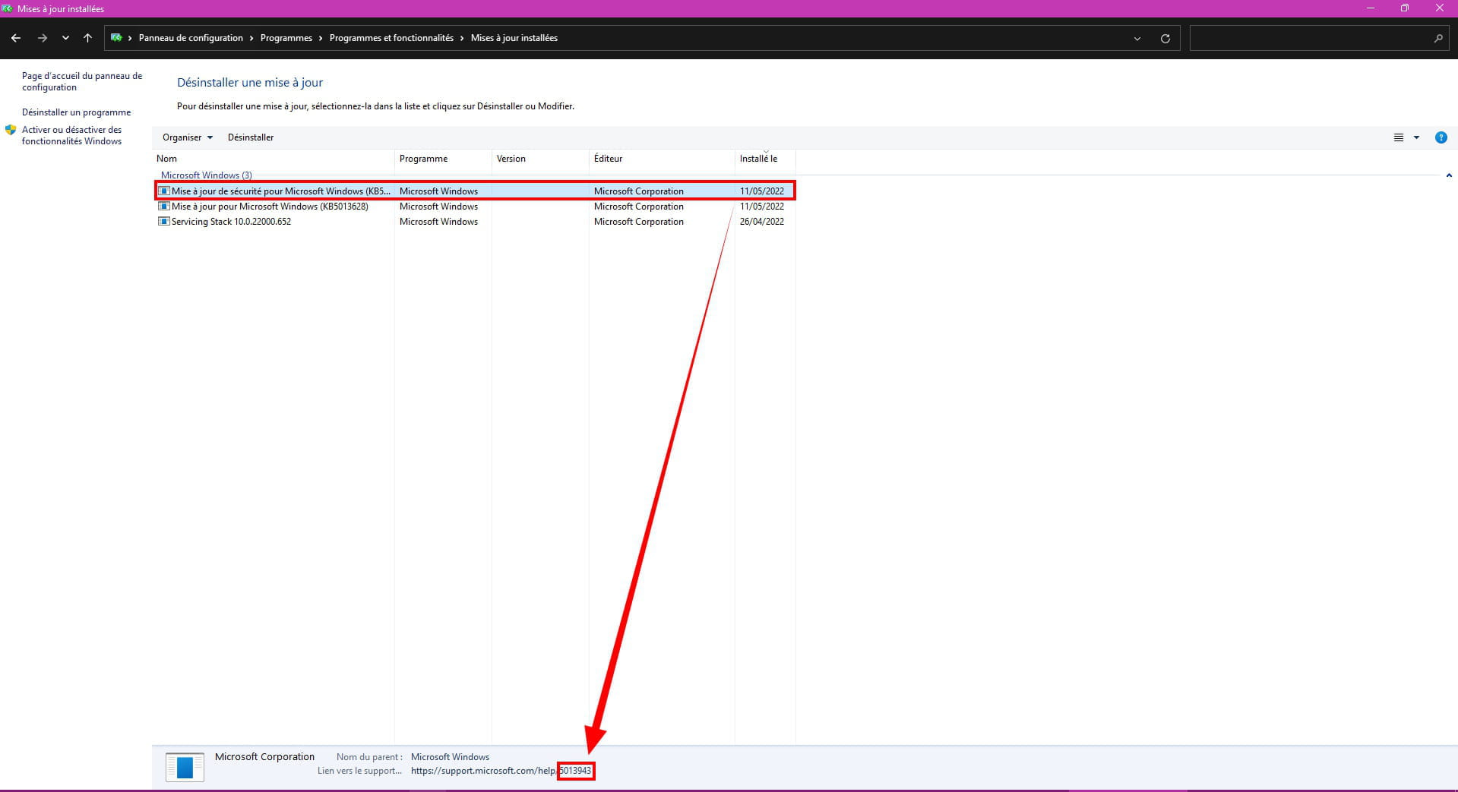Go forward with the right arrow
Screen dimensions: 1458x792
[43, 38]
